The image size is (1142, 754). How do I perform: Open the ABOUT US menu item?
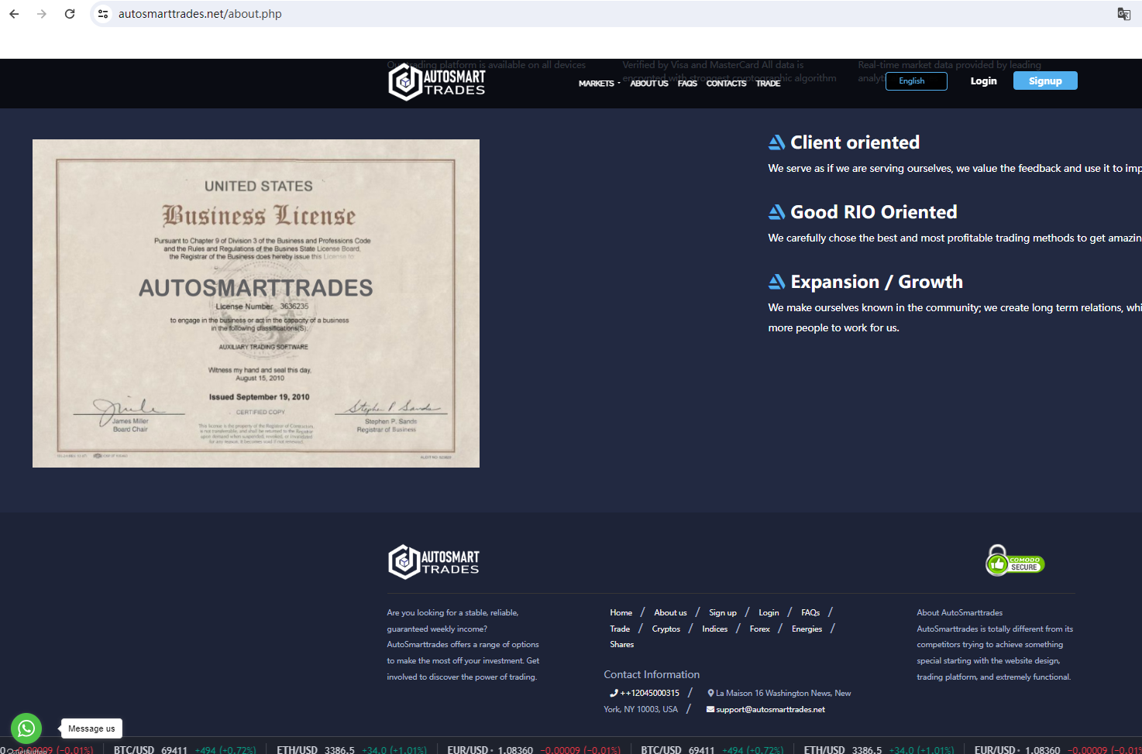(649, 84)
